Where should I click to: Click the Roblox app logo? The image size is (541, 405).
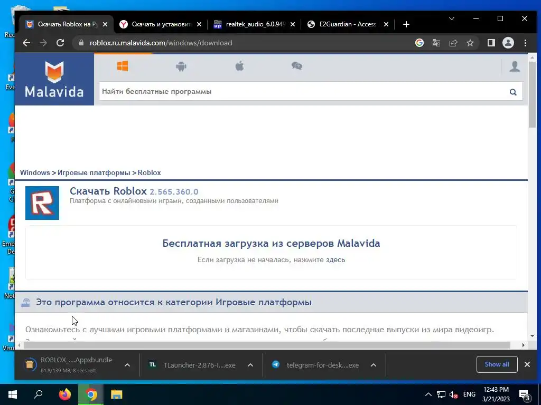42,203
